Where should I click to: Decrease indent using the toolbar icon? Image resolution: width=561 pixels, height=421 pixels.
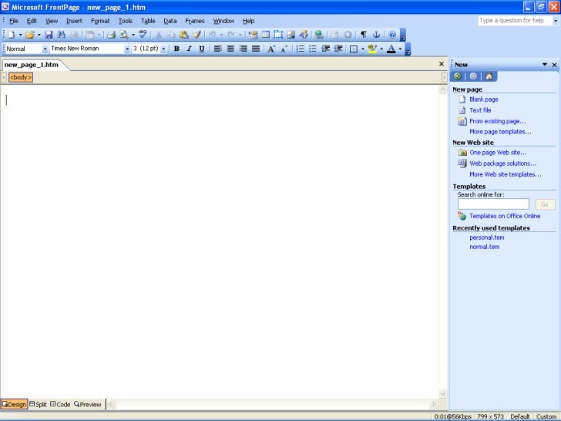(x=325, y=49)
